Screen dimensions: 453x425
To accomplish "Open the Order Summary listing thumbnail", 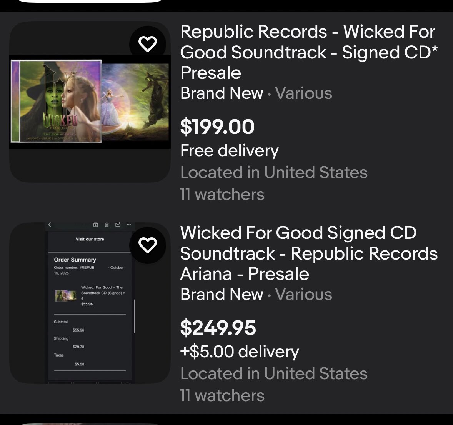I will [90, 303].
